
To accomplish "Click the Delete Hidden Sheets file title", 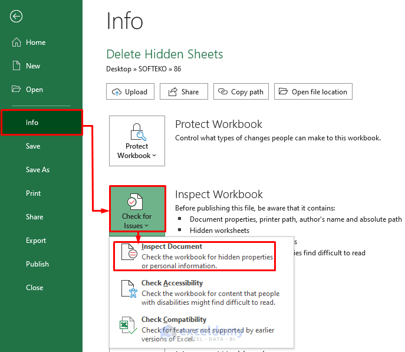I will (x=164, y=54).
